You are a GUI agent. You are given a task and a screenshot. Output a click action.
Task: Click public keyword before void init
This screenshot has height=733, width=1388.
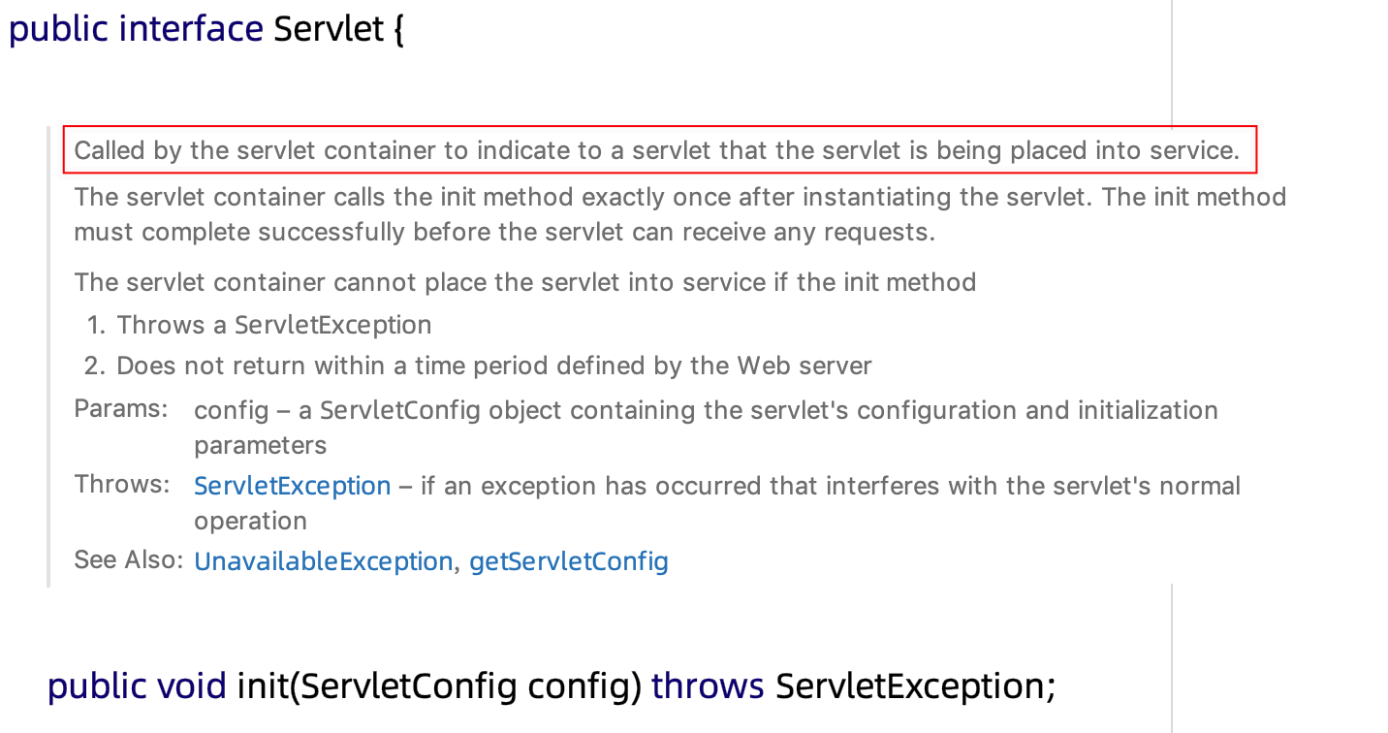point(97,685)
